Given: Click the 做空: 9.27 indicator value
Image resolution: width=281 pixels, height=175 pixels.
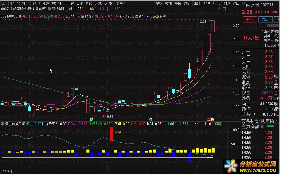Looking at the screenshot, I should 35,124.
